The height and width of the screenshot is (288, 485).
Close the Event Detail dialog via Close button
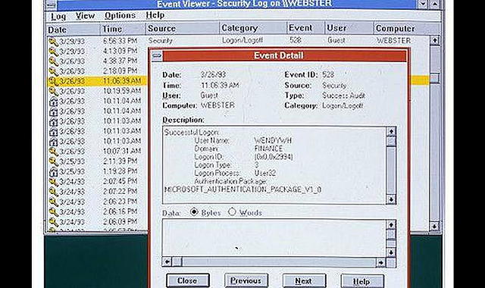click(188, 280)
